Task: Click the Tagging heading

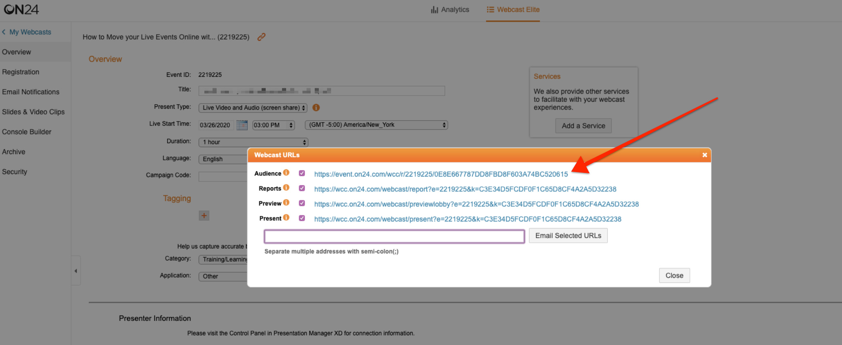Action: click(x=177, y=198)
